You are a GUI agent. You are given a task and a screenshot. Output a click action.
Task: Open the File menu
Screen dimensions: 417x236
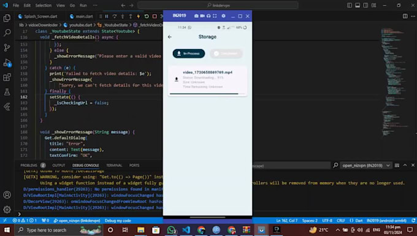[16, 6]
